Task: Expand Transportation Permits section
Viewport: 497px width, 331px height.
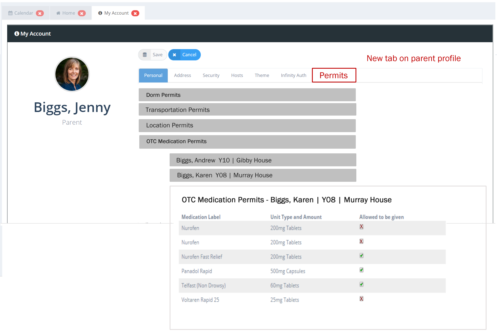Action: [247, 110]
